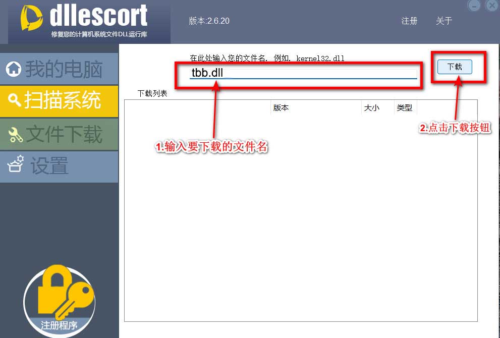Sort the list by 类型 column
This screenshot has width=500, height=338.
pyautogui.click(x=405, y=107)
